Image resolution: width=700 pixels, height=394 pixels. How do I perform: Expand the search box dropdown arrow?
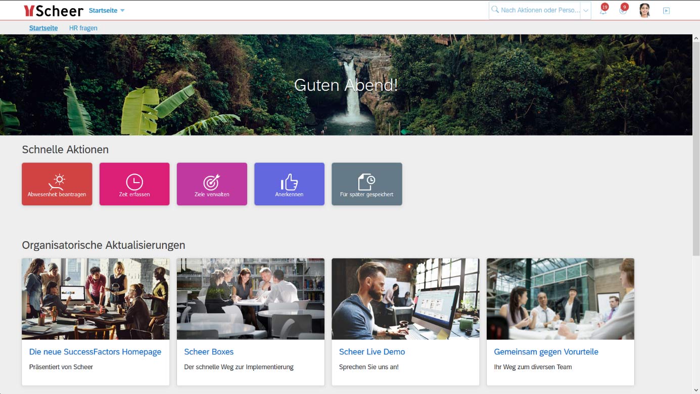586,10
